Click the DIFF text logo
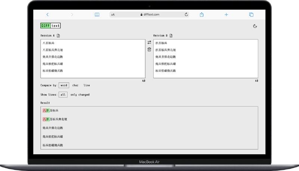Viewport: 299px width, 171px height. [50, 26]
